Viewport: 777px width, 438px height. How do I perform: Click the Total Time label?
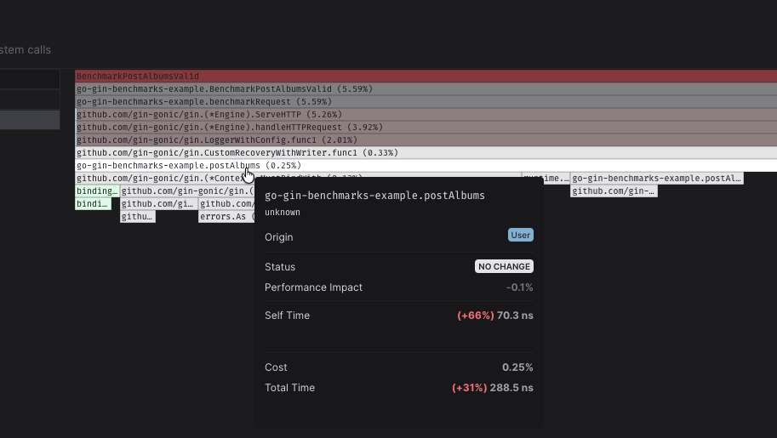point(290,388)
